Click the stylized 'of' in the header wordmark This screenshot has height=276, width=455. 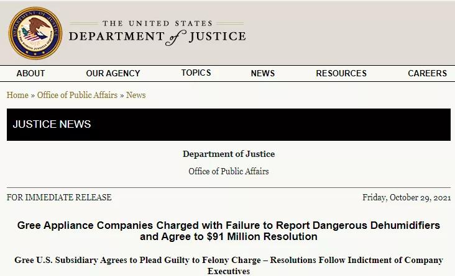coord(175,38)
